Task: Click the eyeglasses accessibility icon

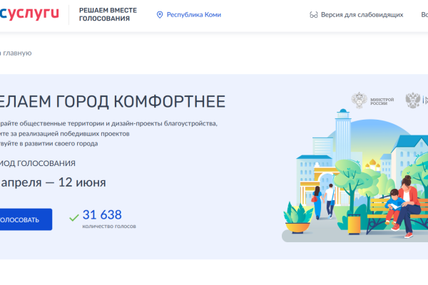Action: coord(313,14)
